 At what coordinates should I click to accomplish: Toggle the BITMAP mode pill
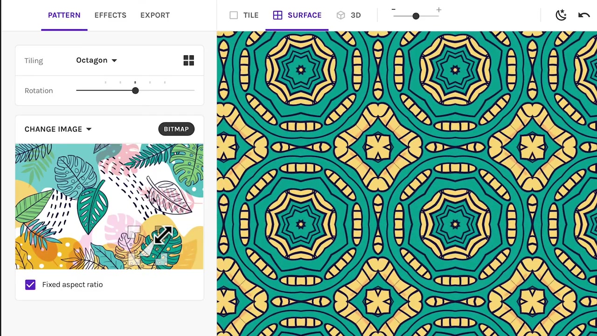176,129
